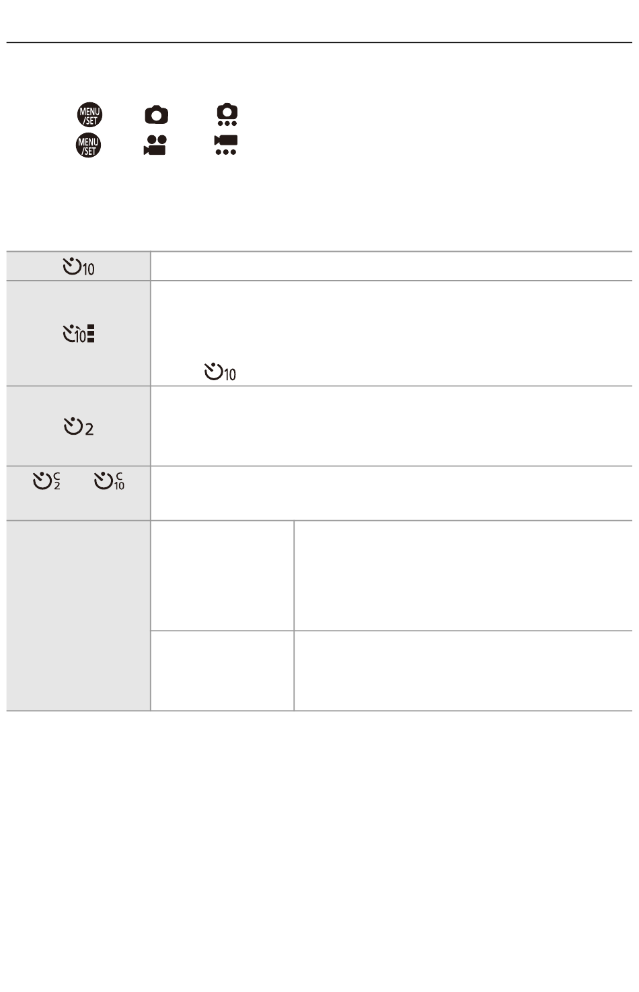639x992 pixels.
Task: Click the small inline 10-second timer icon in description cell
Action: pyautogui.click(x=220, y=372)
